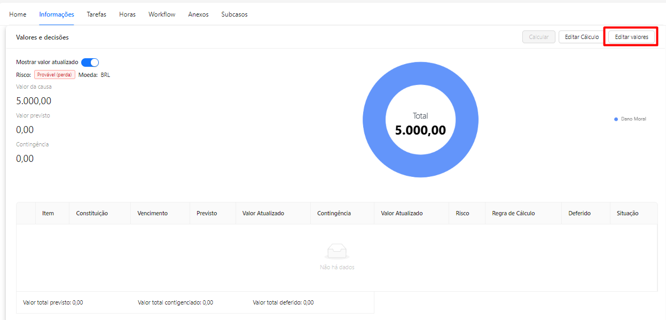The height and width of the screenshot is (320, 666).
Task: Click the Valor da causa amount 5.000,00
Action: 34,101
